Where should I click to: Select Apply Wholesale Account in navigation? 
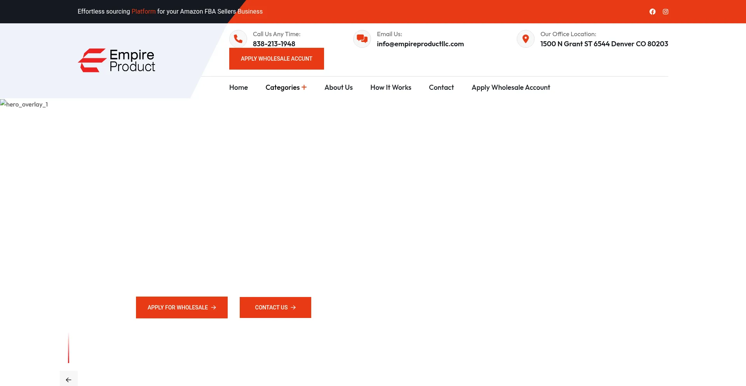511,87
